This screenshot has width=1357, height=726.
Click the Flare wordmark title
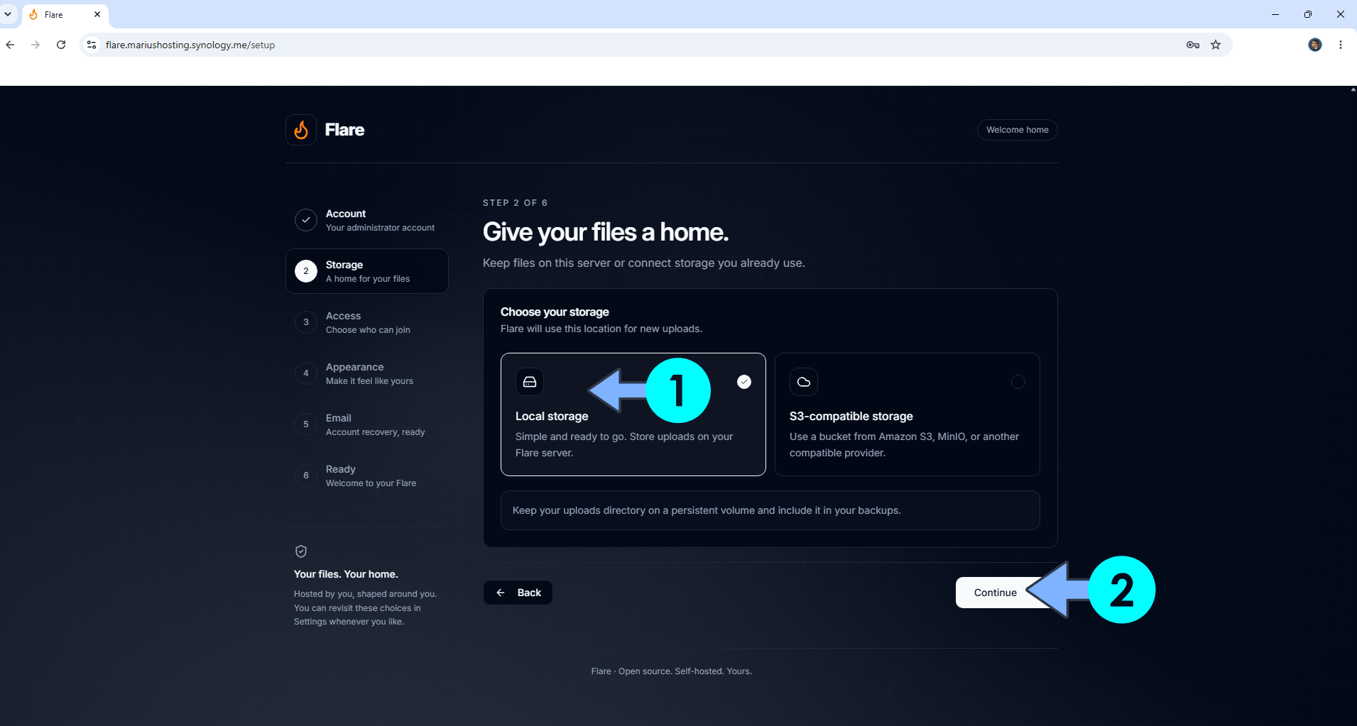(344, 130)
